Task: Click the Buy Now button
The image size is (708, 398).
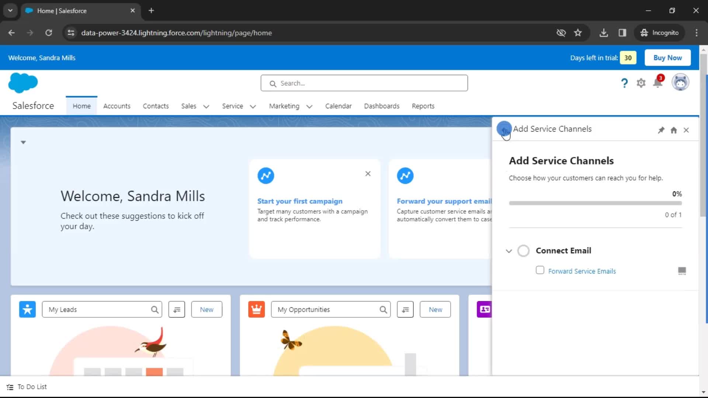Action: (x=667, y=58)
